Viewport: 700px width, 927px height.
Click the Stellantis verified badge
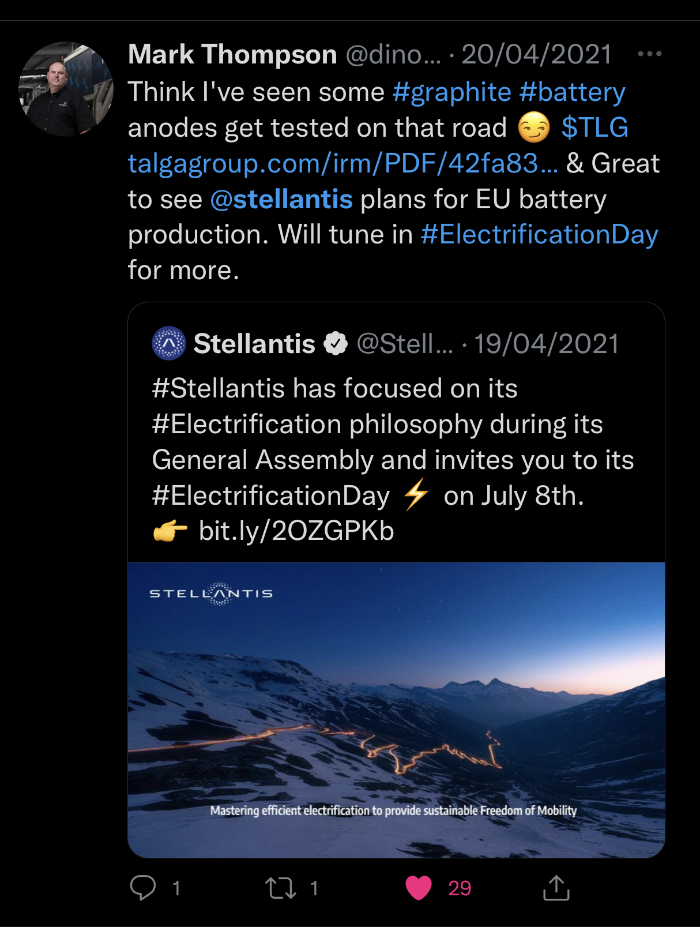[336, 344]
